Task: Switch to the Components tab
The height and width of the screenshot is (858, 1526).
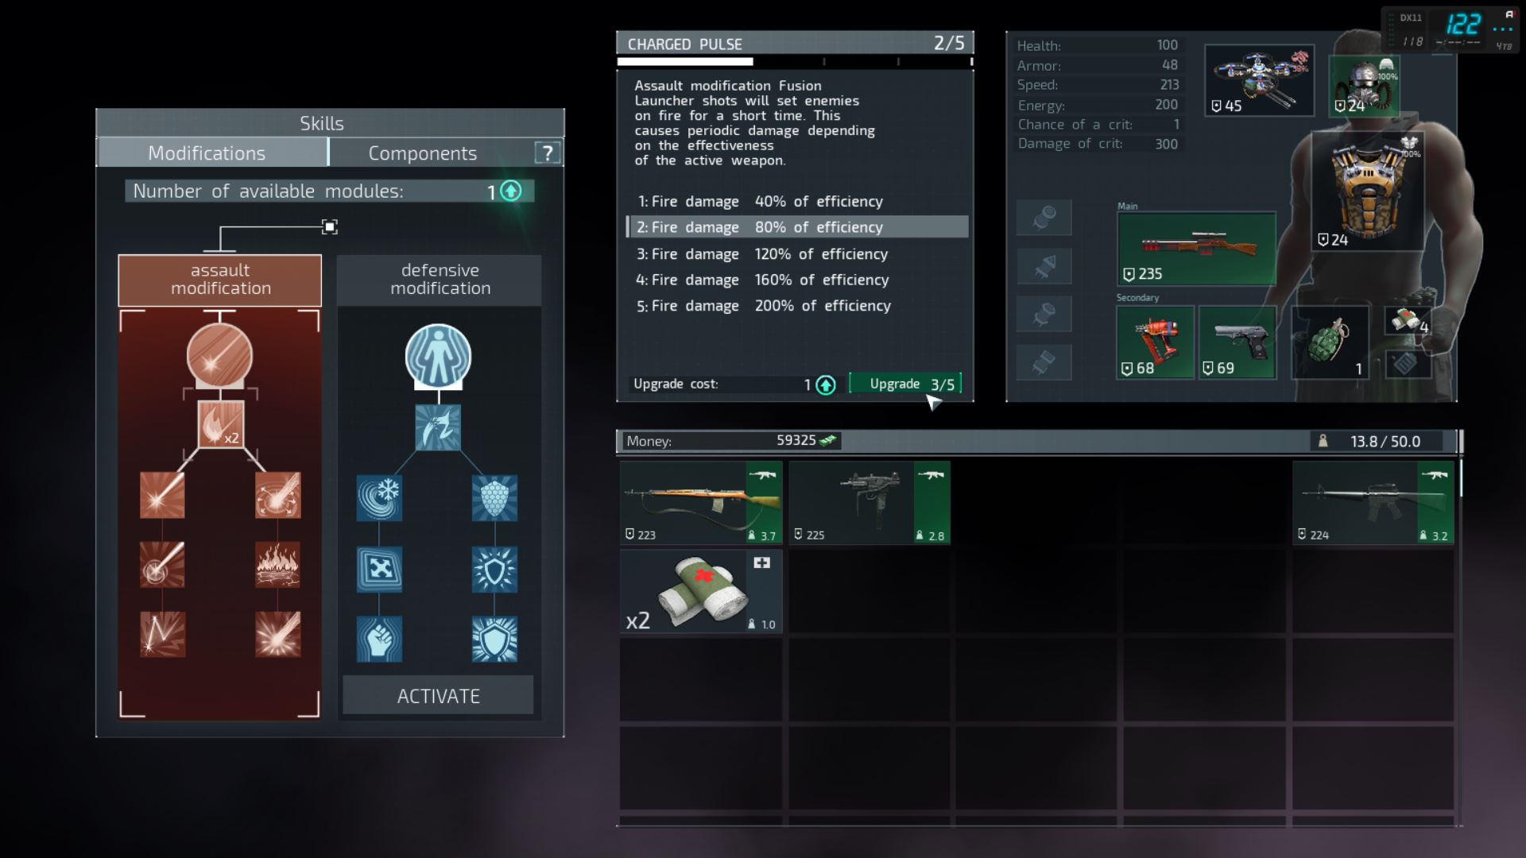Action: click(x=423, y=153)
